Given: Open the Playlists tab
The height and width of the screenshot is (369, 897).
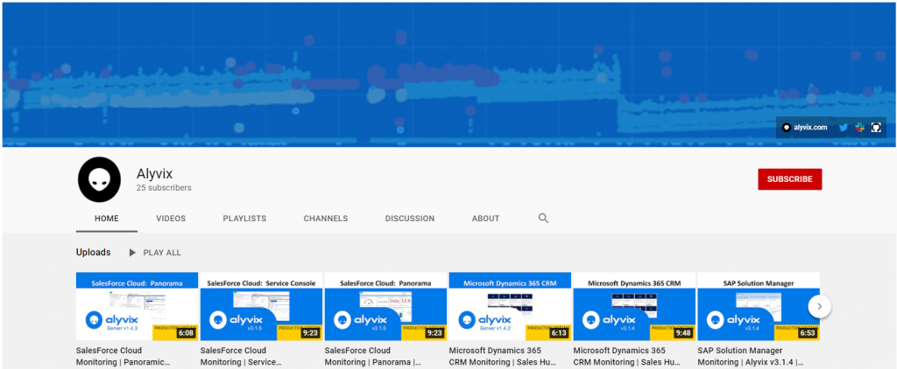Looking at the screenshot, I should point(244,219).
